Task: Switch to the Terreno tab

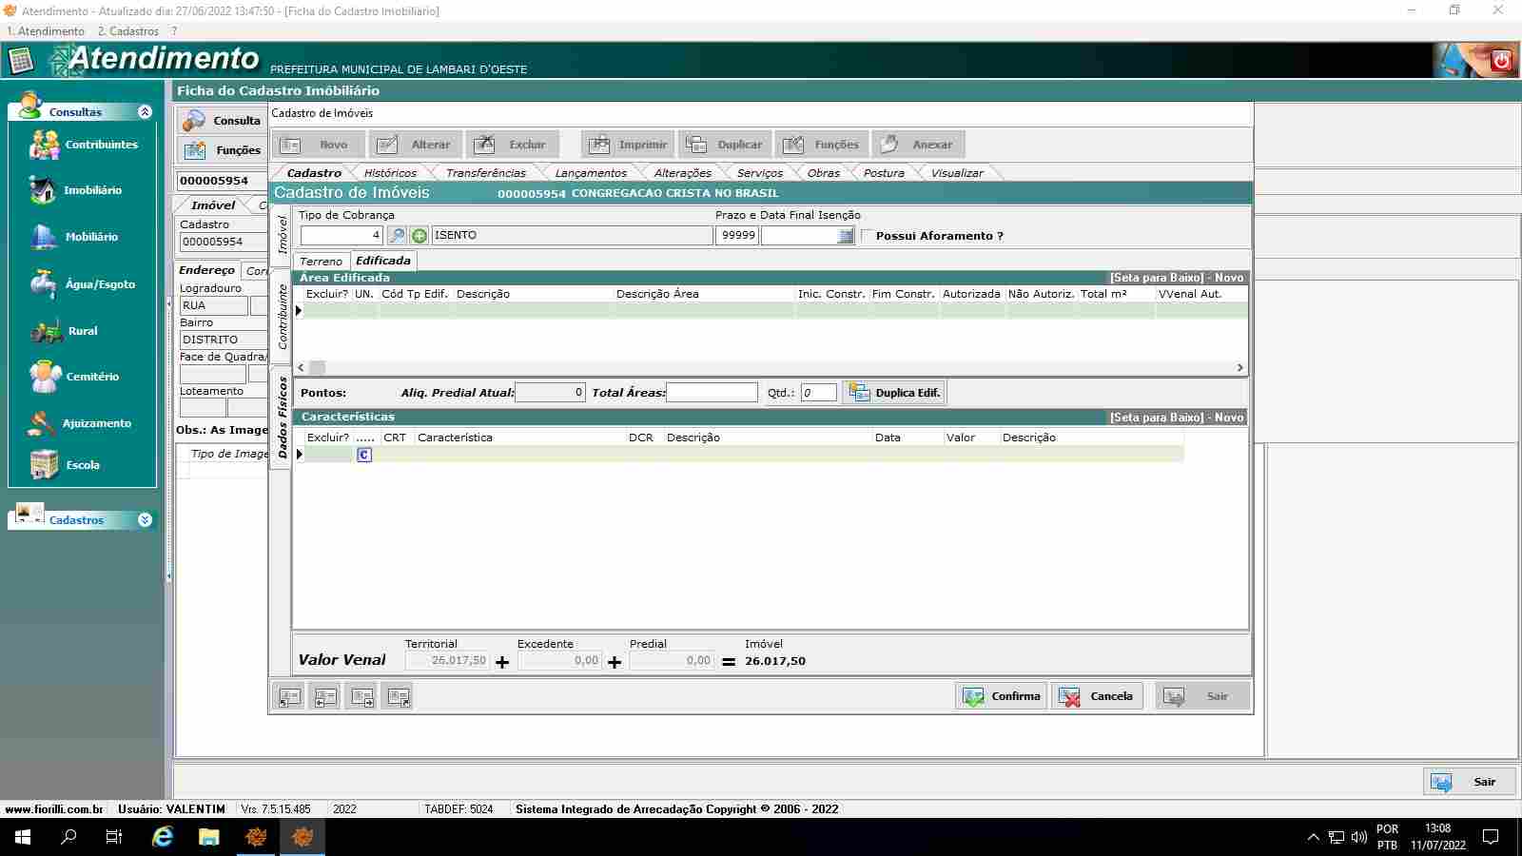Action: [321, 262]
